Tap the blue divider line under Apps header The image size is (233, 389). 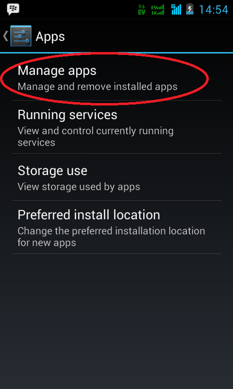[116, 53]
